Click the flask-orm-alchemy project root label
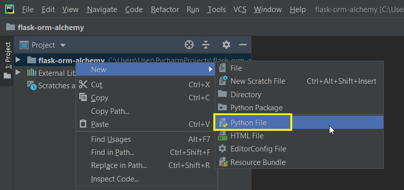The image size is (404, 190). point(71,61)
